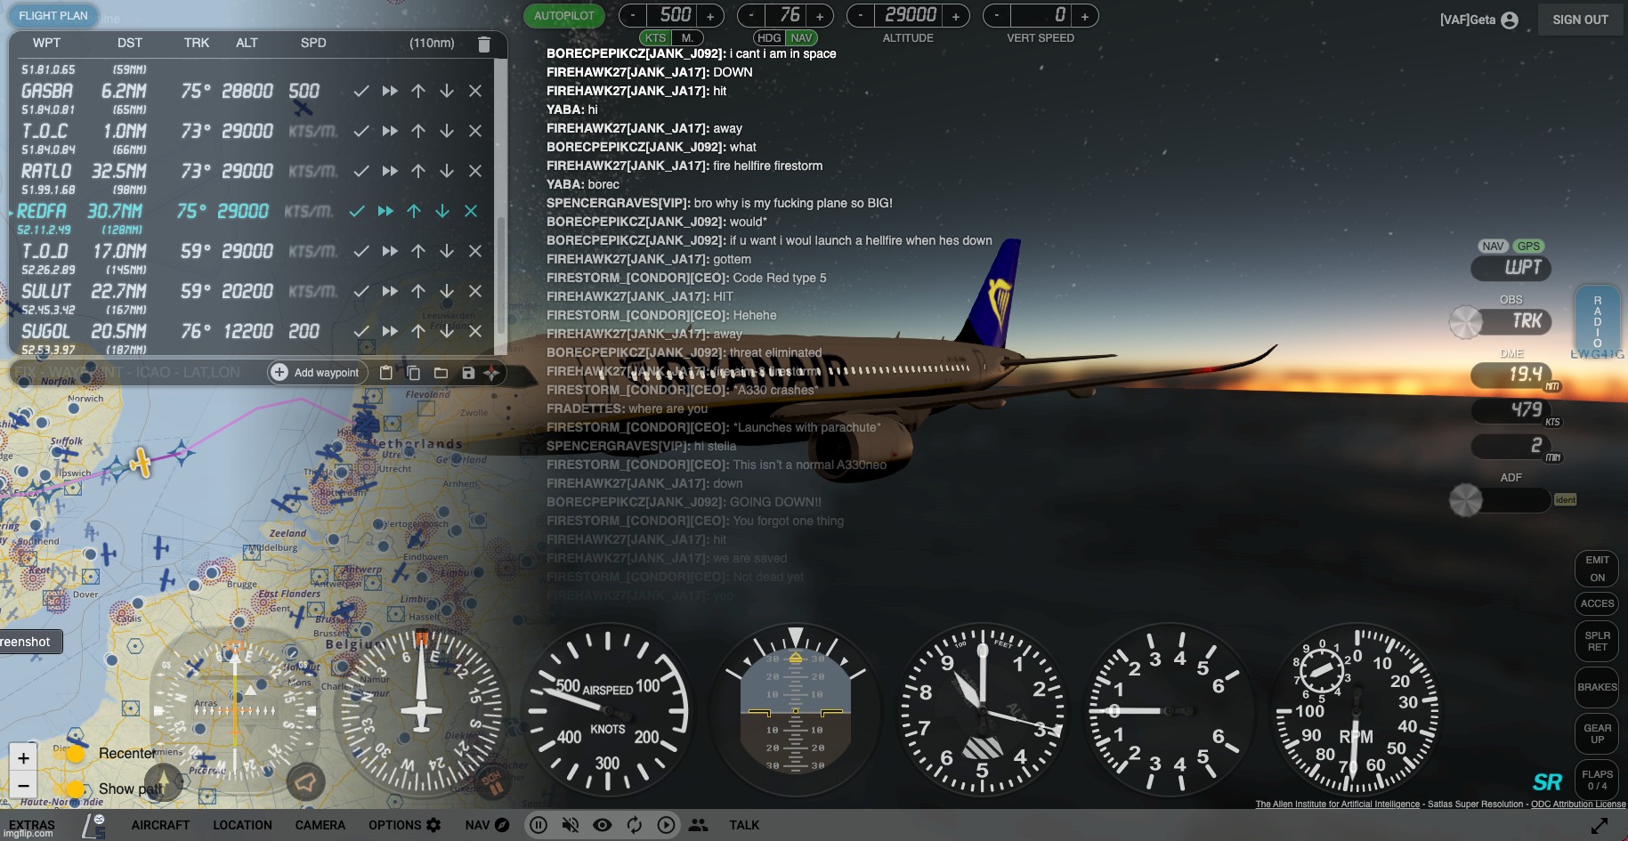Toggle the GEAR UP control

click(x=1597, y=733)
